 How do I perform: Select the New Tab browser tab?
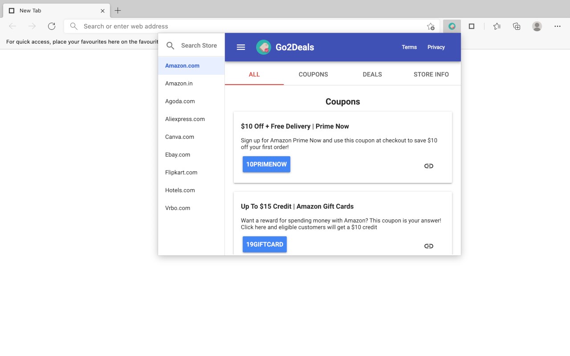(x=57, y=10)
